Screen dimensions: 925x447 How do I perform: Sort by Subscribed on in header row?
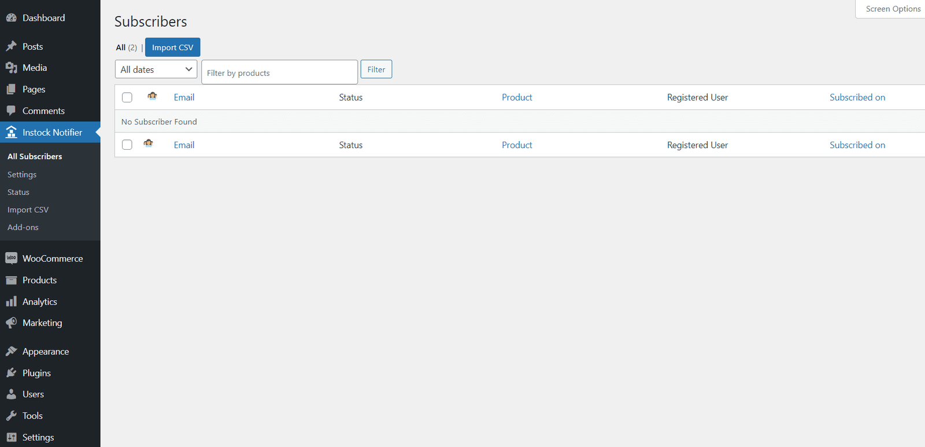[857, 97]
